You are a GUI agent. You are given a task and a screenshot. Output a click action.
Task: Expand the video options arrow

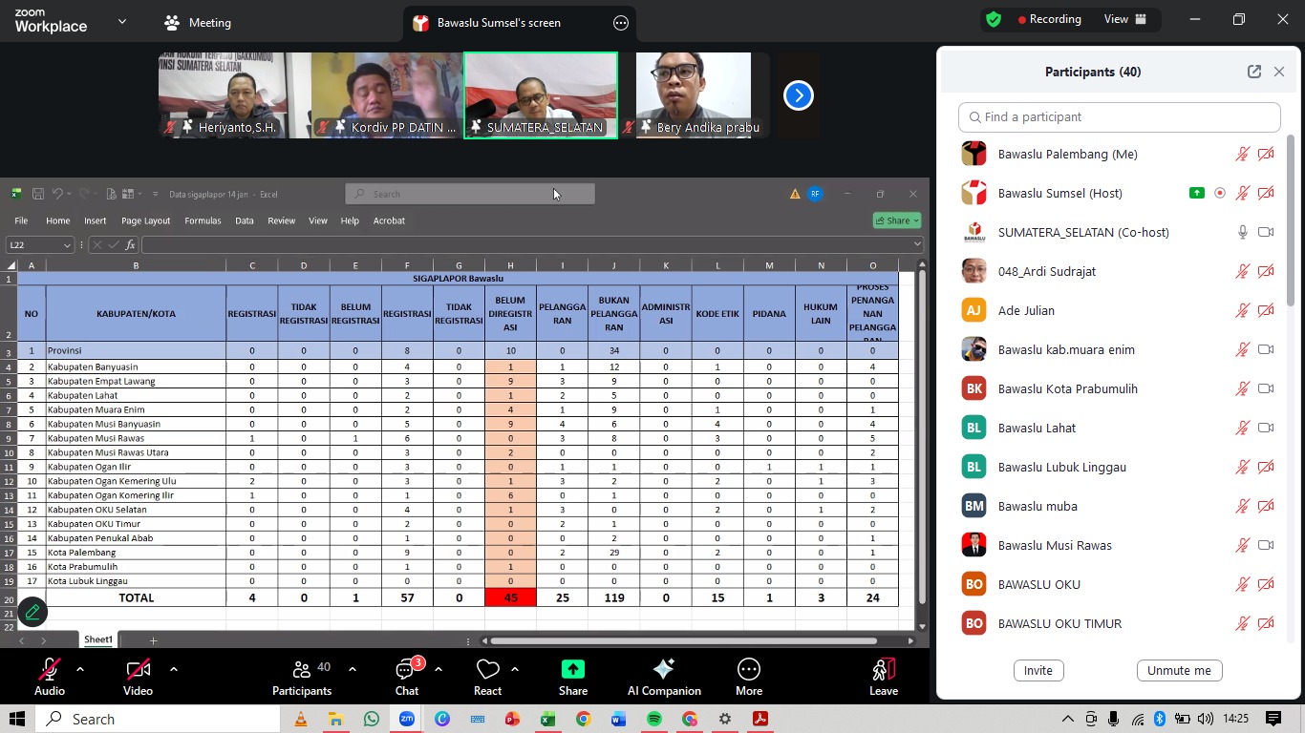(173, 669)
